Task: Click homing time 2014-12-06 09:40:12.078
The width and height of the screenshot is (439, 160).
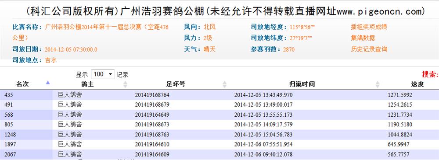Action: coord(263,154)
